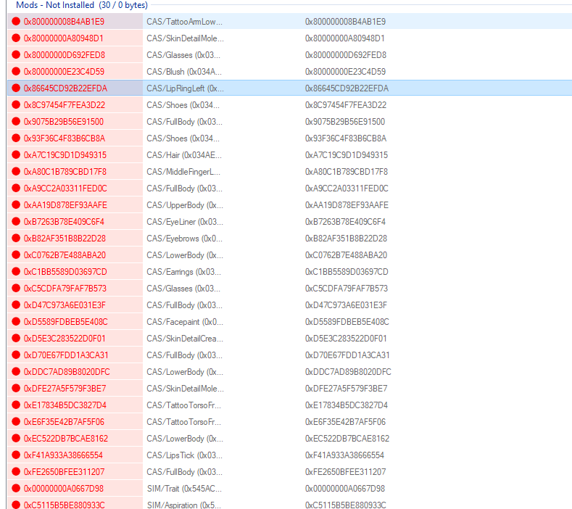This screenshot has height=509, width=572.
Task: Click red status dot for 0xC5CDFA79FAF7B573
Action: tap(16, 289)
